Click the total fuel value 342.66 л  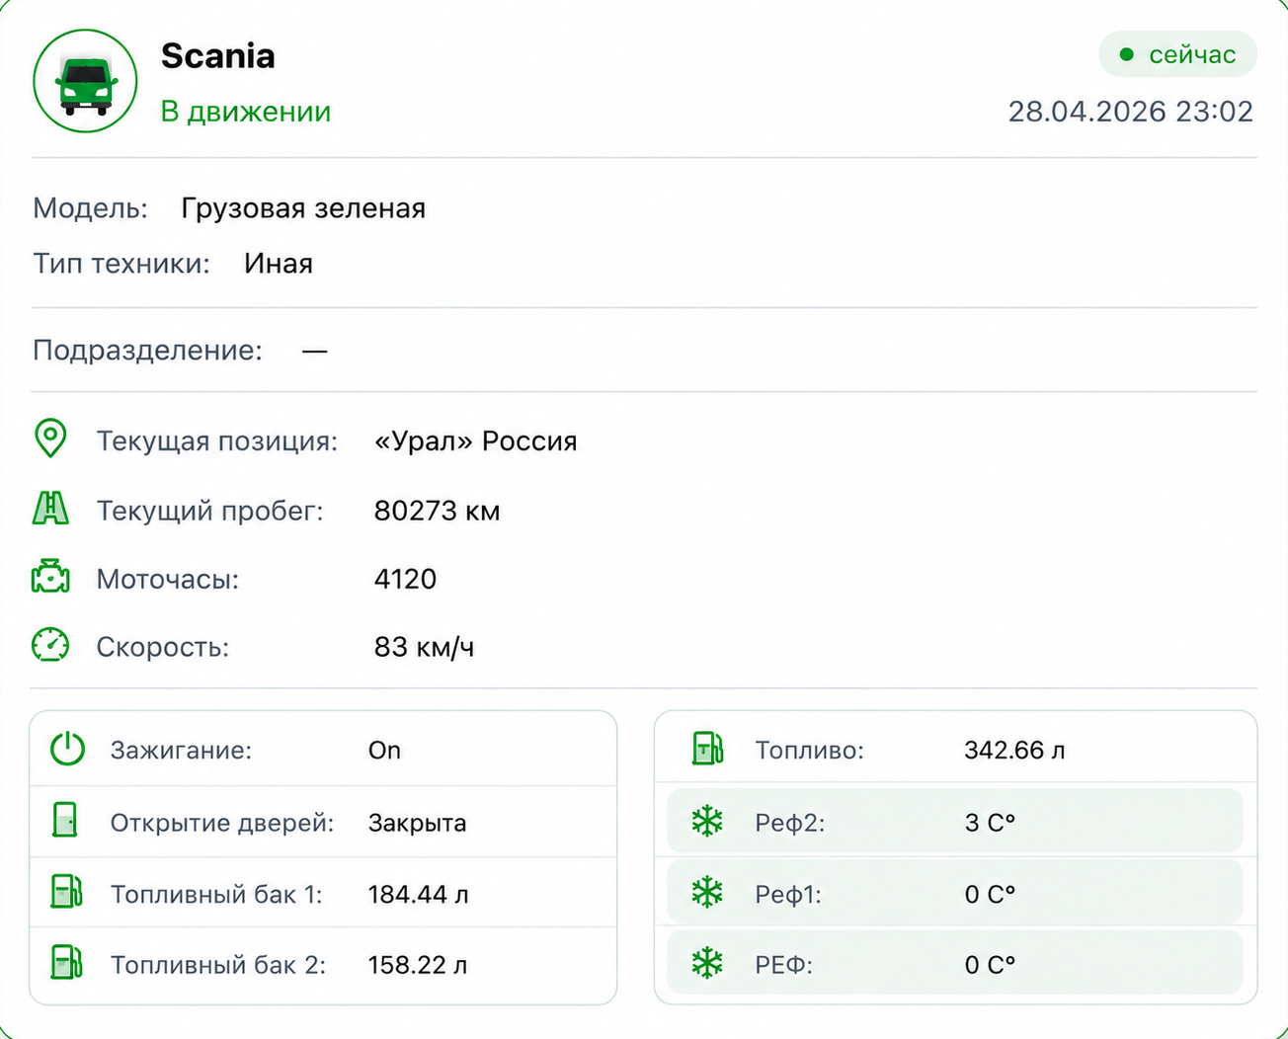click(x=1015, y=751)
